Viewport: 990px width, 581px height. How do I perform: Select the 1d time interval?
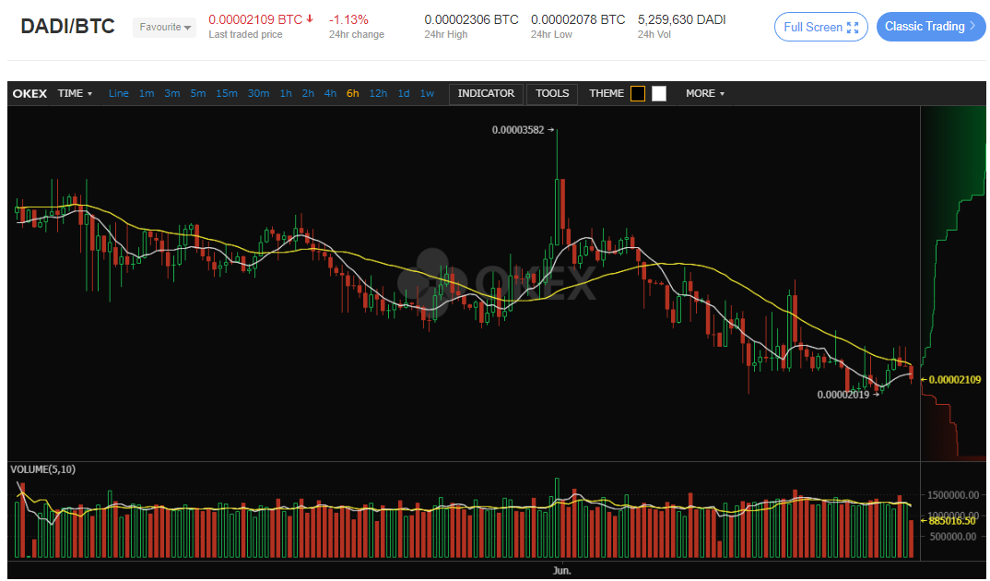pyautogui.click(x=404, y=93)
